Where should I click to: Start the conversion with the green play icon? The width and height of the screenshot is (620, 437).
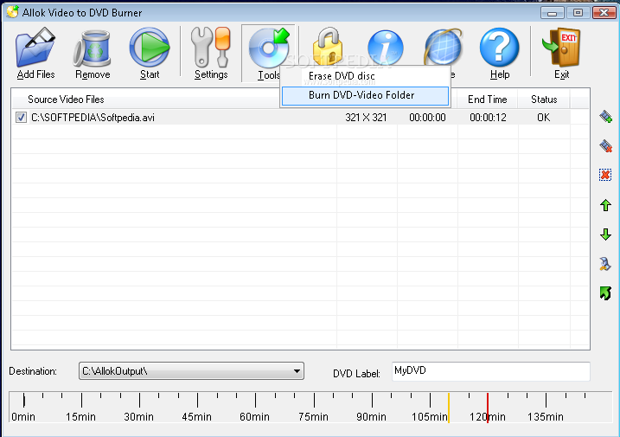(150, 48)
